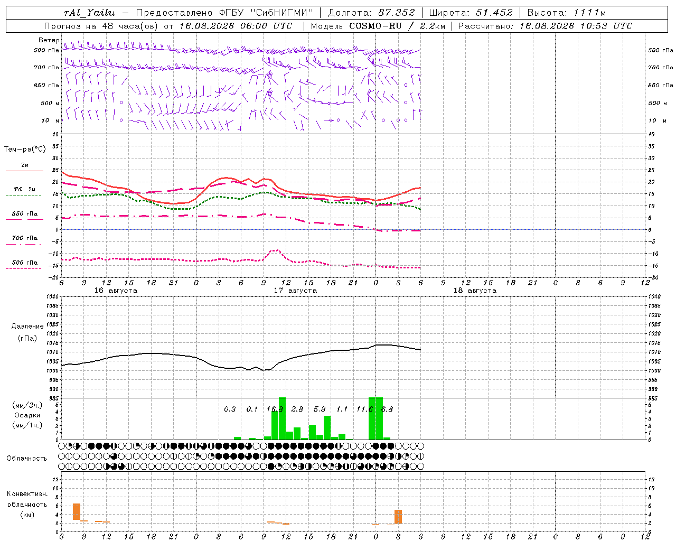This screenshot has height=541, width=676.
Task: Click the Осадки precipitation section label
Action: 27,415
